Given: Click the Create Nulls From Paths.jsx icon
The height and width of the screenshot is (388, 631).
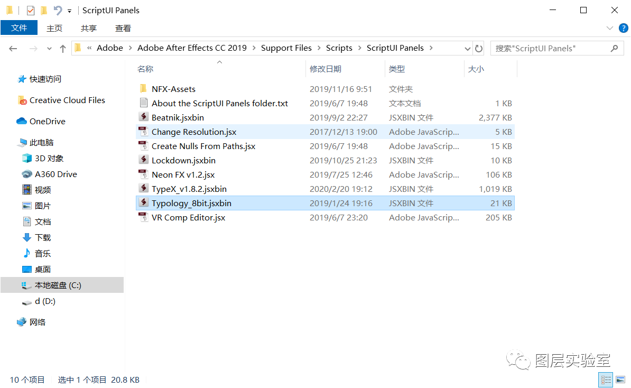Looking at the screenshot, I should click(143, 146).
